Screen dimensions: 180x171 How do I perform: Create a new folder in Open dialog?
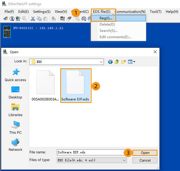124,62
